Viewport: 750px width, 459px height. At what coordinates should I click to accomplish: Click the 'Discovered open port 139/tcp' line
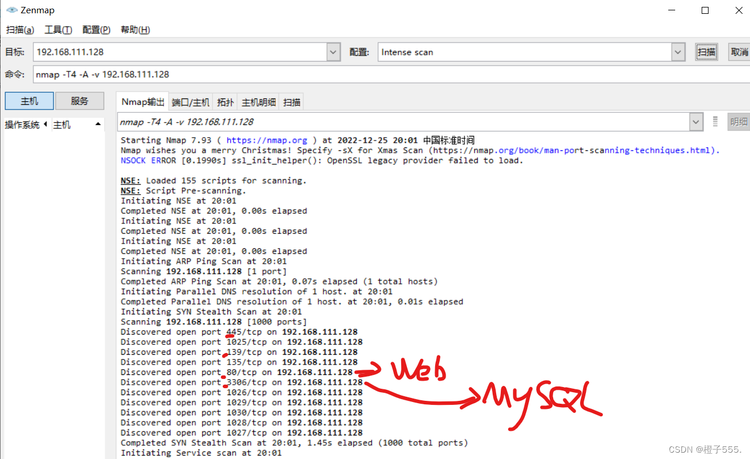pos(239,352)
